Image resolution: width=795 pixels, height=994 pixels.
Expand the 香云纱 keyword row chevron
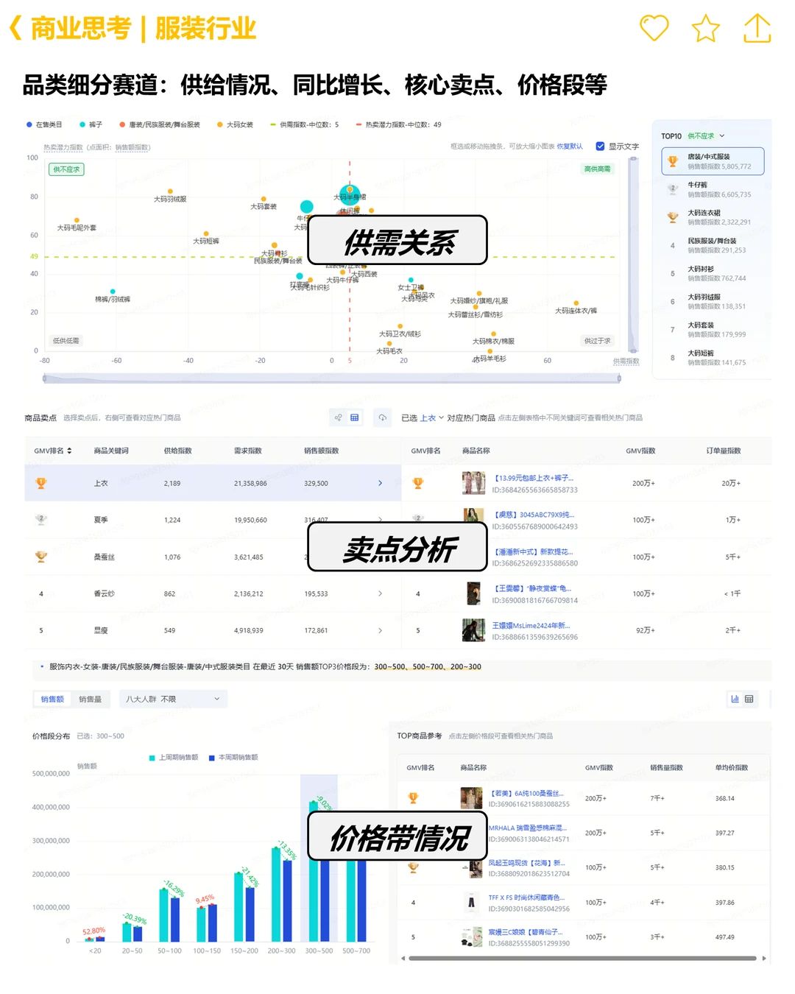coord(380,593)
